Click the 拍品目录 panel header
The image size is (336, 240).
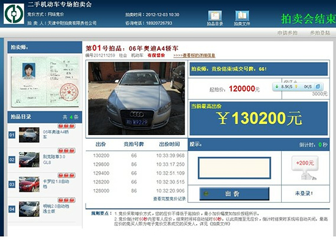point(45,117)
